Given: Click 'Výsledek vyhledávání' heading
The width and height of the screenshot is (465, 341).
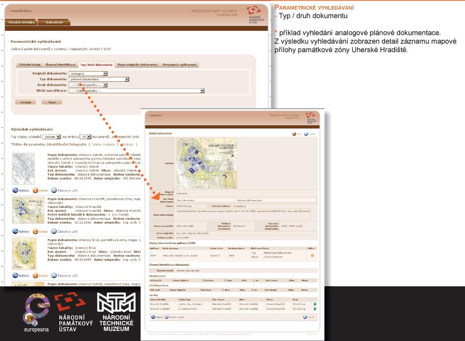Looking at the screenshot, I should click(x=32, y=129).
